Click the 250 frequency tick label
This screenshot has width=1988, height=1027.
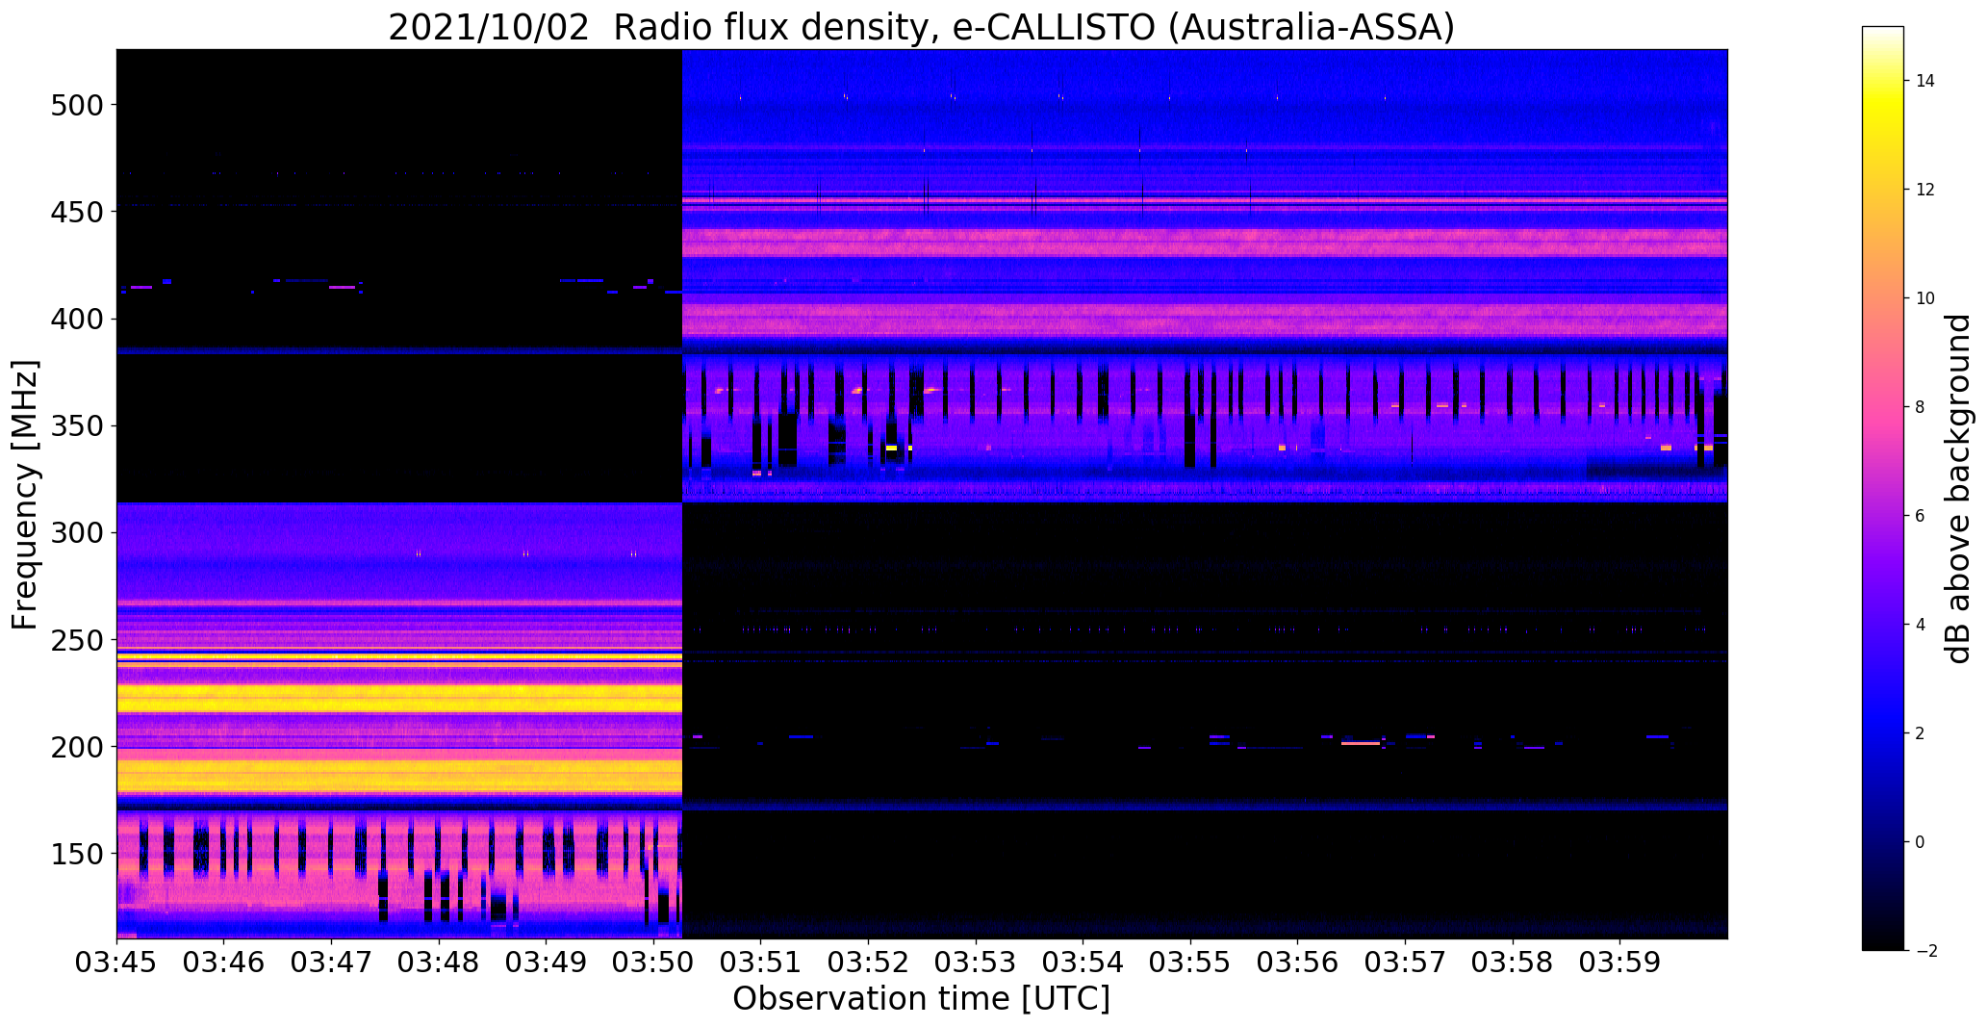coord(77,640)
